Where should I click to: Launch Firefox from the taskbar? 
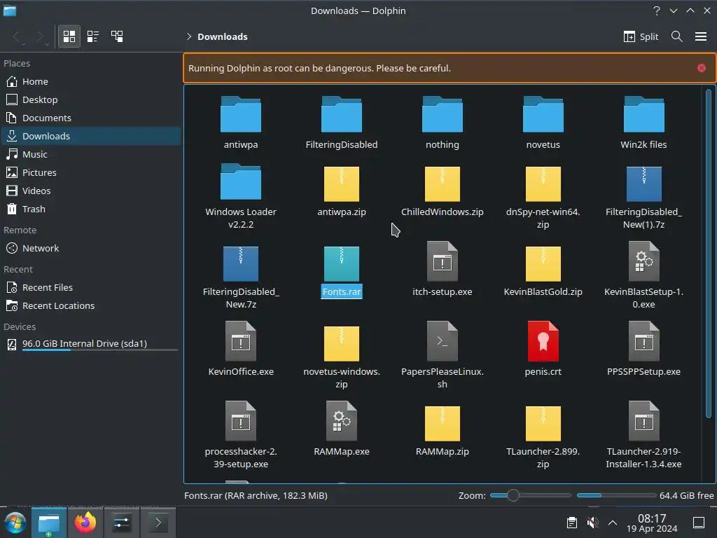(x=85, y=523)
